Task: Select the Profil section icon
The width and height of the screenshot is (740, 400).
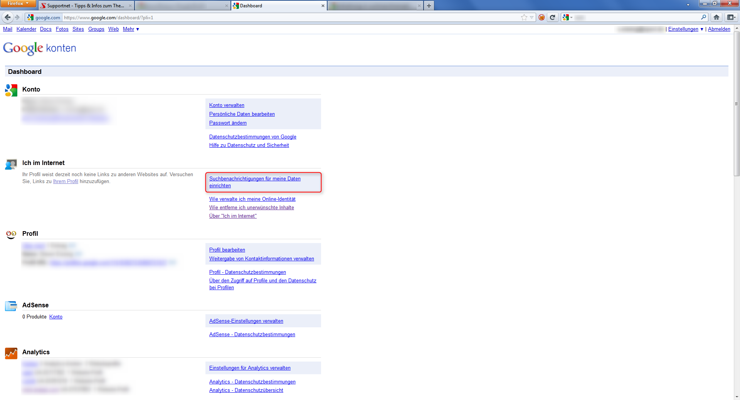Action: tap(10, 234)
